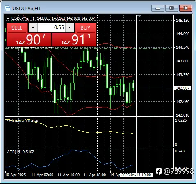Collapse one-click trading panel triangle
The image size is (196, 184).
(8, 18)
